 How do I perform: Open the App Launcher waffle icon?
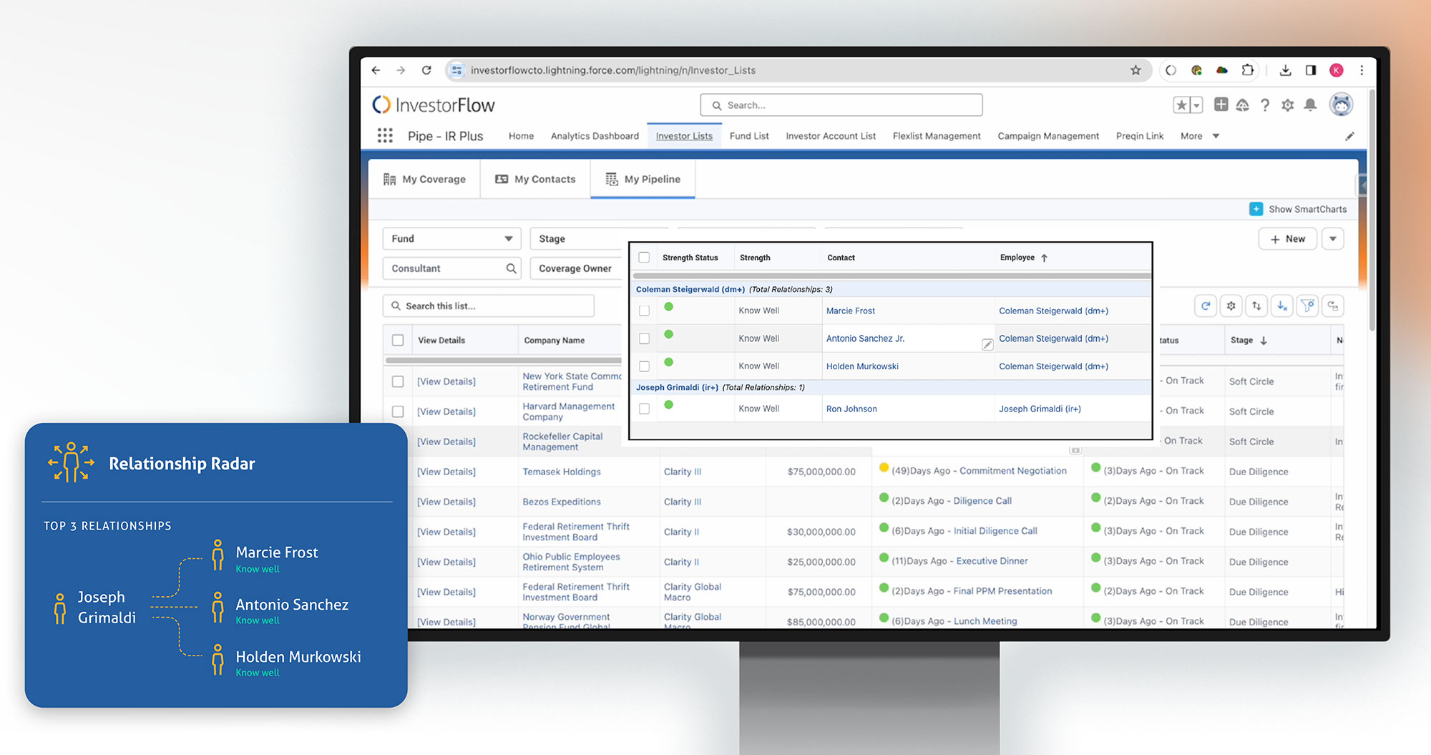385,135
